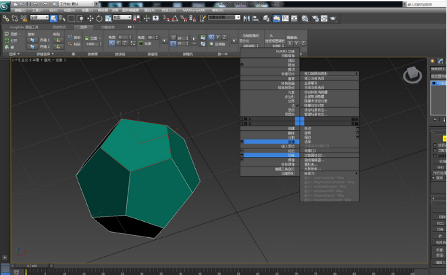Open the workspace selector dropdown in title bar
This screenshot has height=275, width=447.
point(77,4)
